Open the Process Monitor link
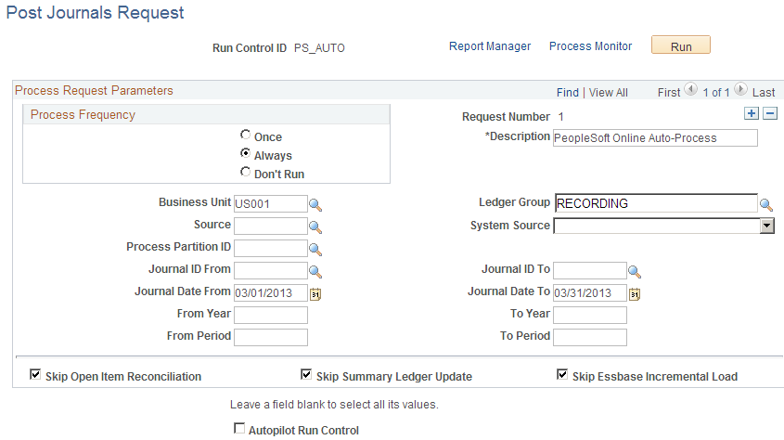 590,46
